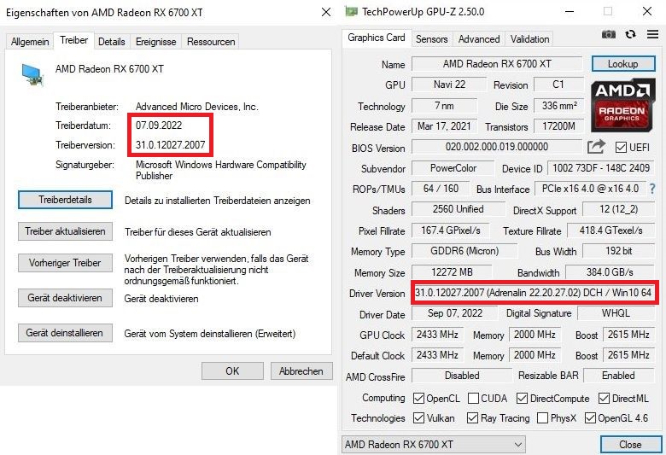Toggle the Ray Tracing checkbox
Viewport: 666px width, 455px height.
coord(472,418)
